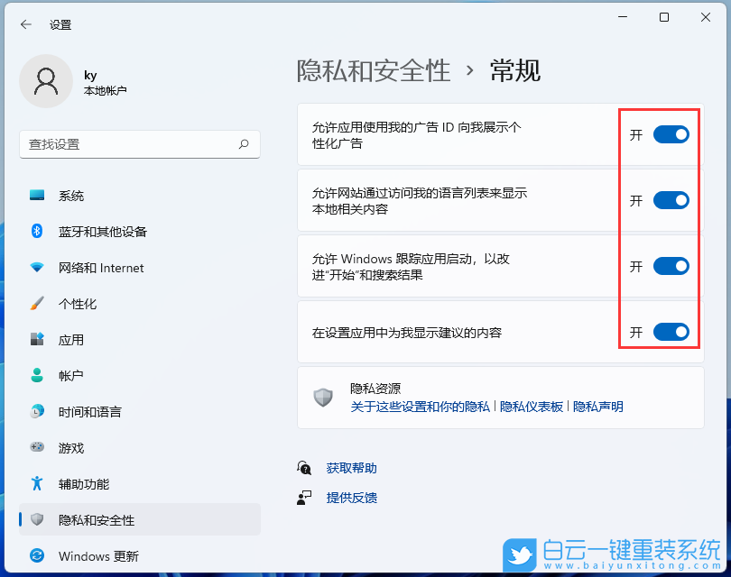The image size is (731, 577).
Task: Select 应用 (Apps) in the sidebar
Action: [70, 340]
